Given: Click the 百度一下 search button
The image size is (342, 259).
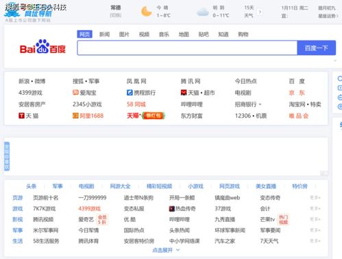Looking at the screenshot, I should [317, 48].
